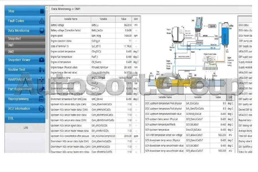Screen dimensions: 258x172
Task: Select Enviroment temperature from UHC row
Action: (x=95, y=99)
